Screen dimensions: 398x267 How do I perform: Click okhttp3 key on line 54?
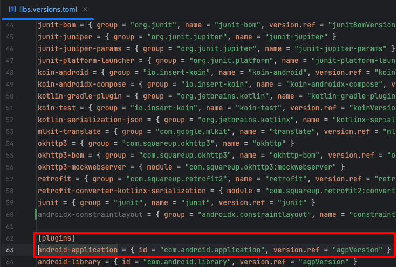pos(52,144)
